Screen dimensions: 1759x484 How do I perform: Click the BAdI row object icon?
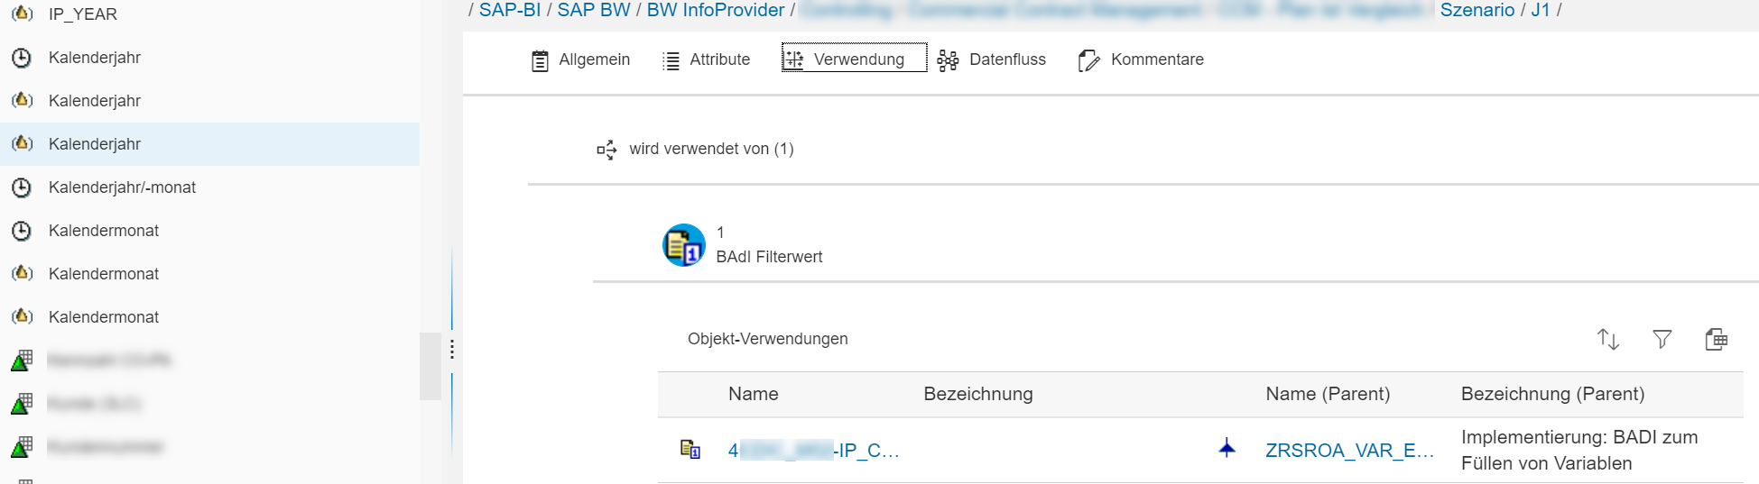(x=690, y=449)
